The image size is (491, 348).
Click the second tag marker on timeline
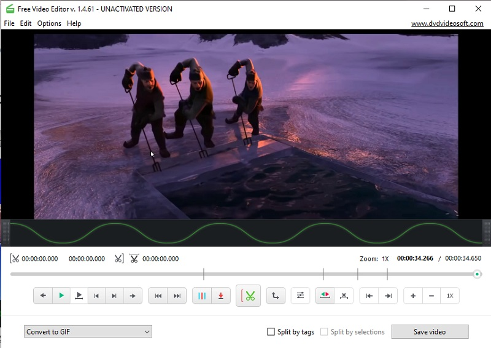tap(323, 274)
